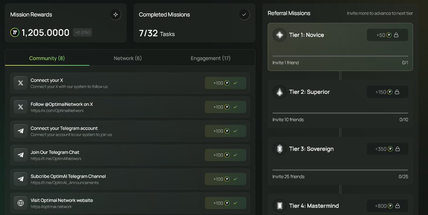Click the Invite 1 friend progress bar

[x=340, y=56]
